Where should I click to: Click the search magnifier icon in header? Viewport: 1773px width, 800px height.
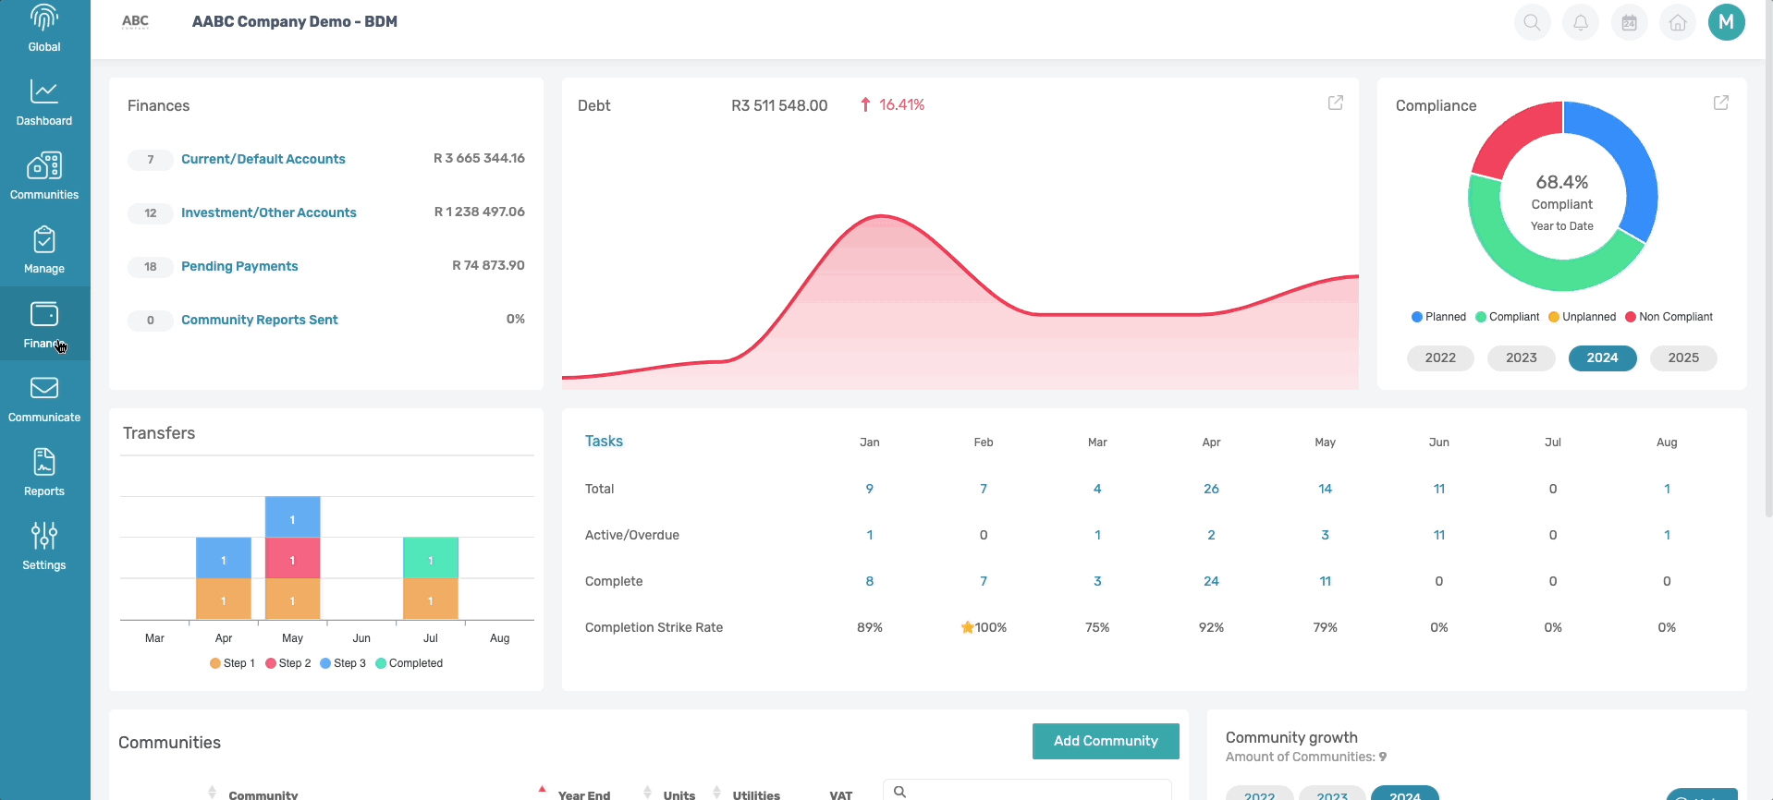pos(1532,22)
